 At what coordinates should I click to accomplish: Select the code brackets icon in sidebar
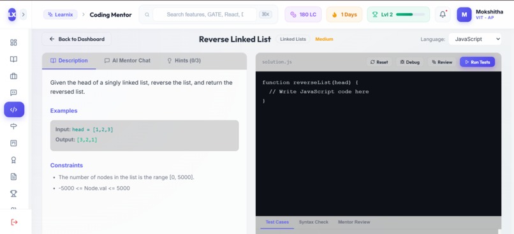point(14,110)
